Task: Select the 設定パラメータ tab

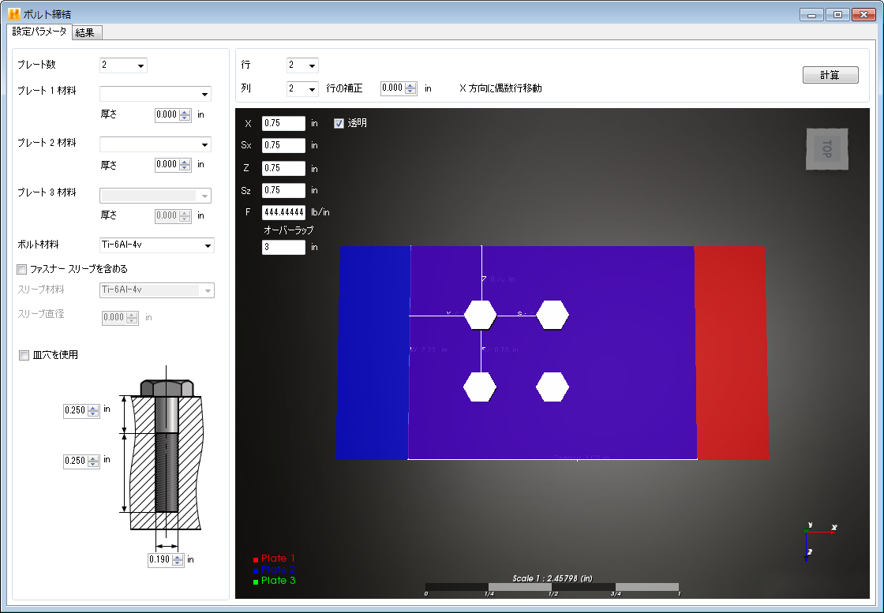Action: click(x=39, y=32)
